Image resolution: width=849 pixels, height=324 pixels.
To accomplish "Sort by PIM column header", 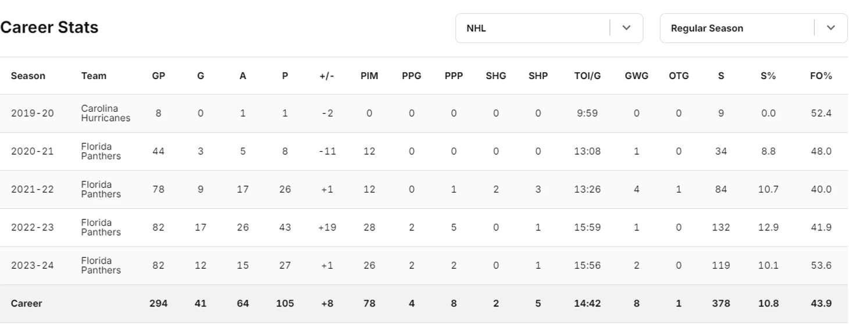I will (x=369, y=76).
